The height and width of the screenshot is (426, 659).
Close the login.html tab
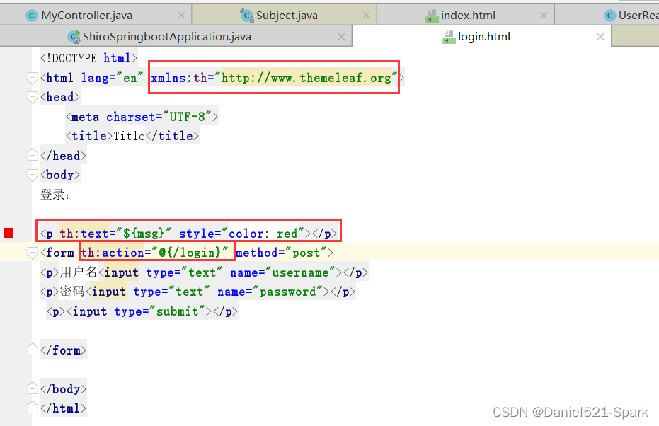(600, 37)
